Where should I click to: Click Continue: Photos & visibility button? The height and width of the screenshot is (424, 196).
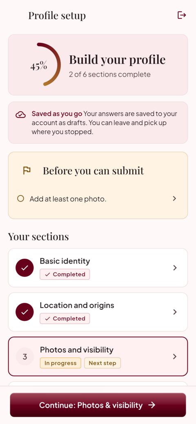(x=98, y=405)
